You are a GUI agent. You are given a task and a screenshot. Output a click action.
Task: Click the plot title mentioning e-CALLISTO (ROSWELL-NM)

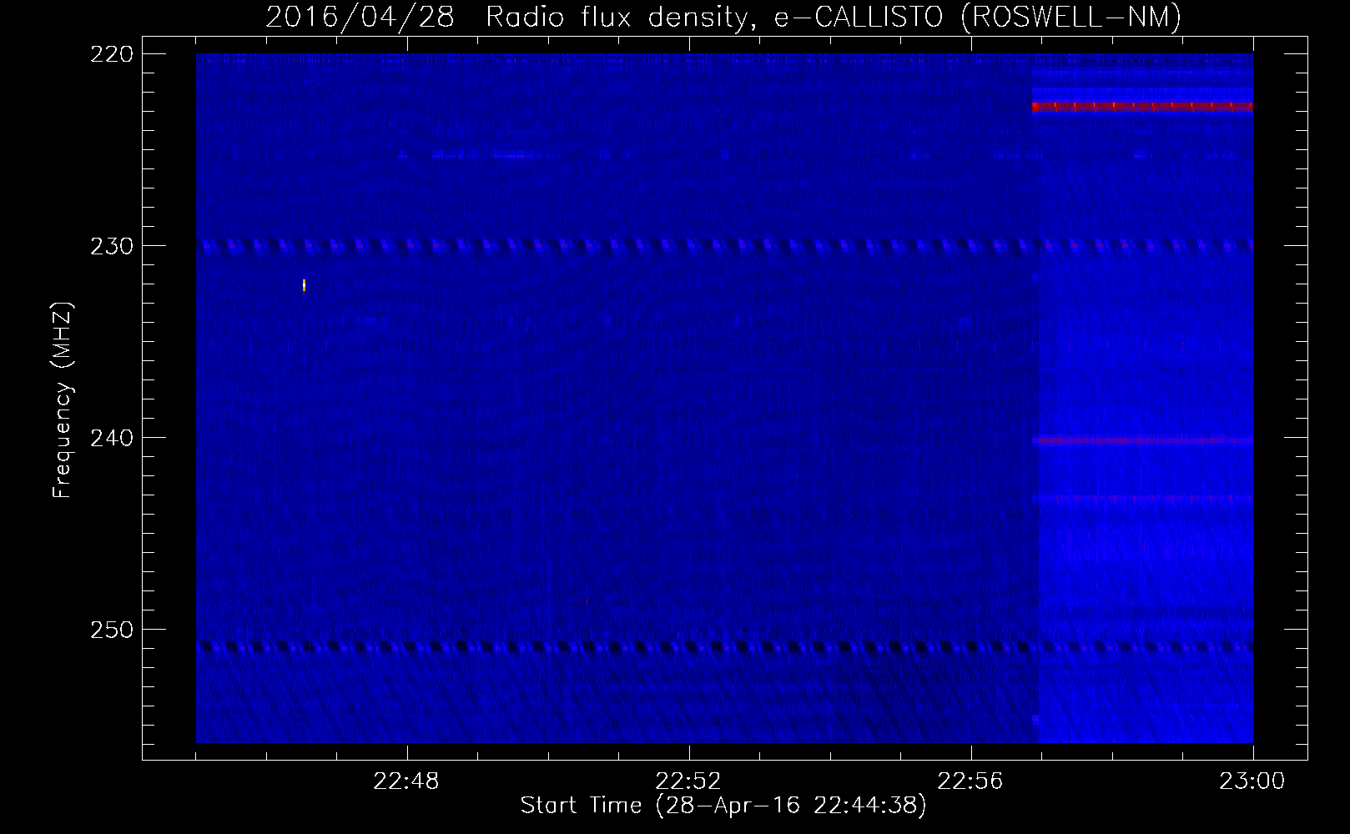pos(723,17)
